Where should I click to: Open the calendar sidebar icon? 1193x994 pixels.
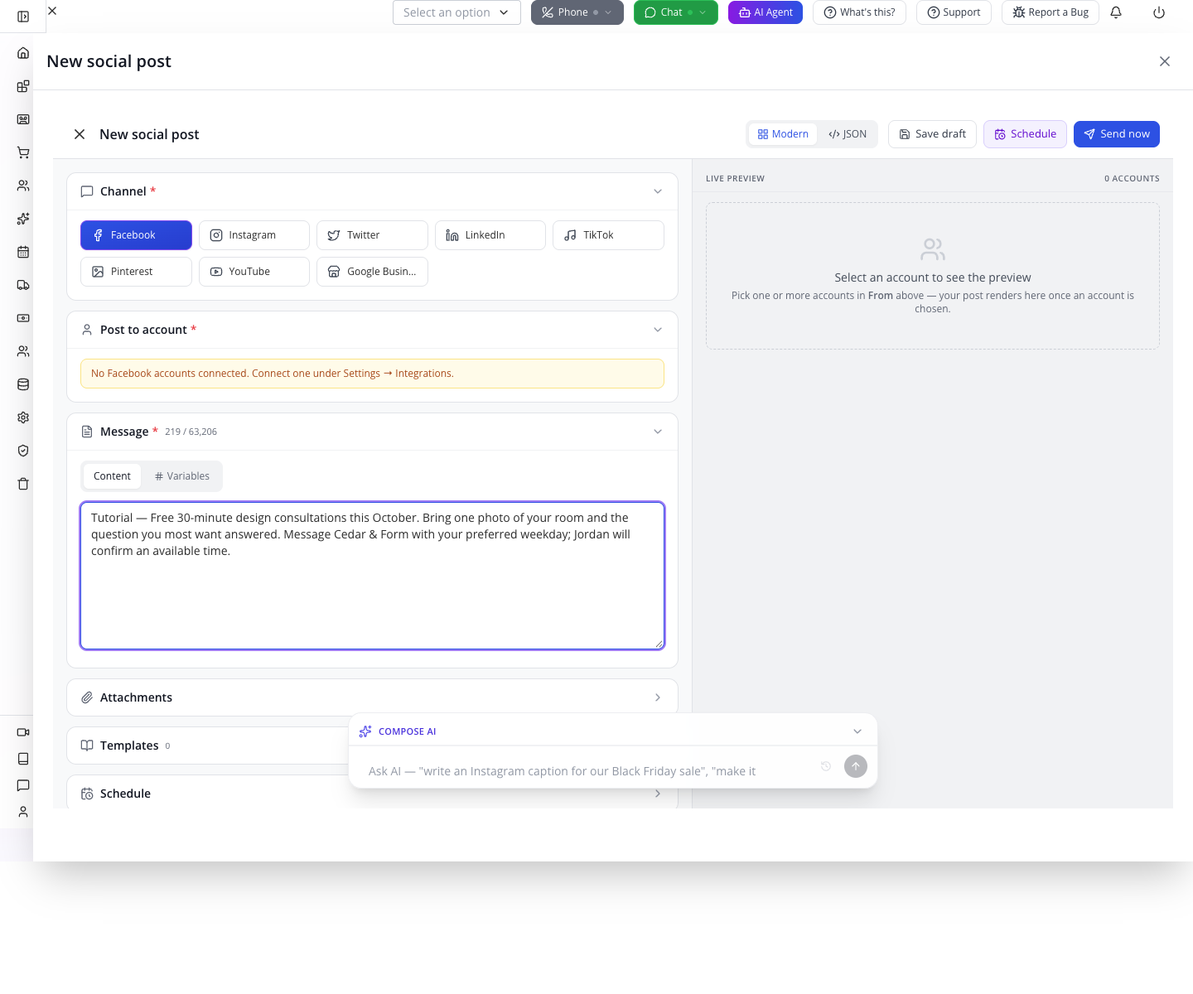pyautogui.click(x=23, y=252)
